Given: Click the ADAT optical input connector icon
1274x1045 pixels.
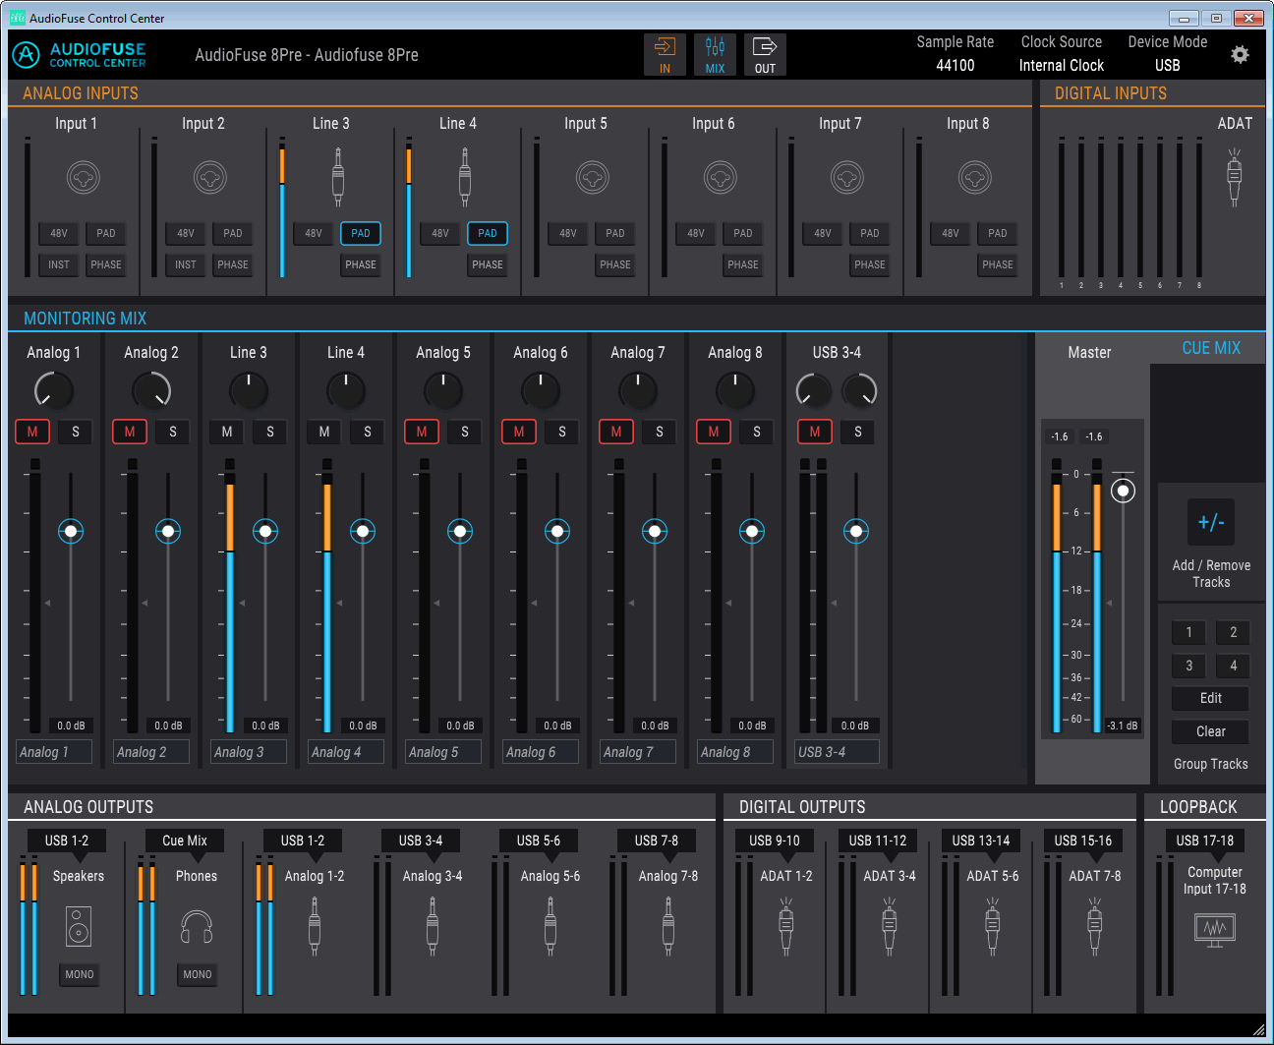Looking at the screenshot, I should pos(1235,177).
